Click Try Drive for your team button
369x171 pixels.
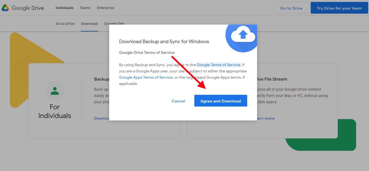click(x=339, y=8)
